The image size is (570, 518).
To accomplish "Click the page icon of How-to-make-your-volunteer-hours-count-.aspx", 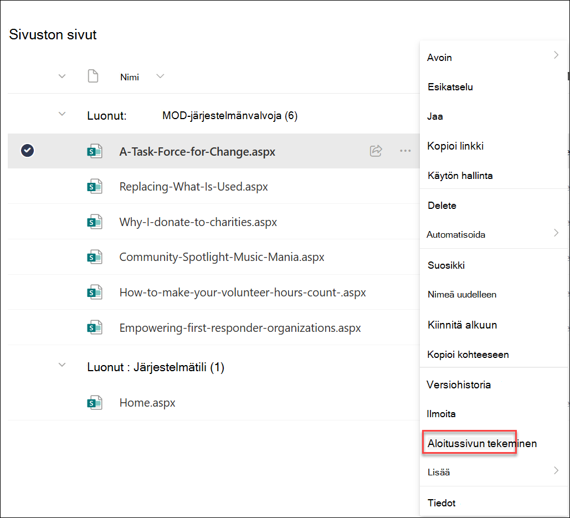I will click(x=95, y=292).
